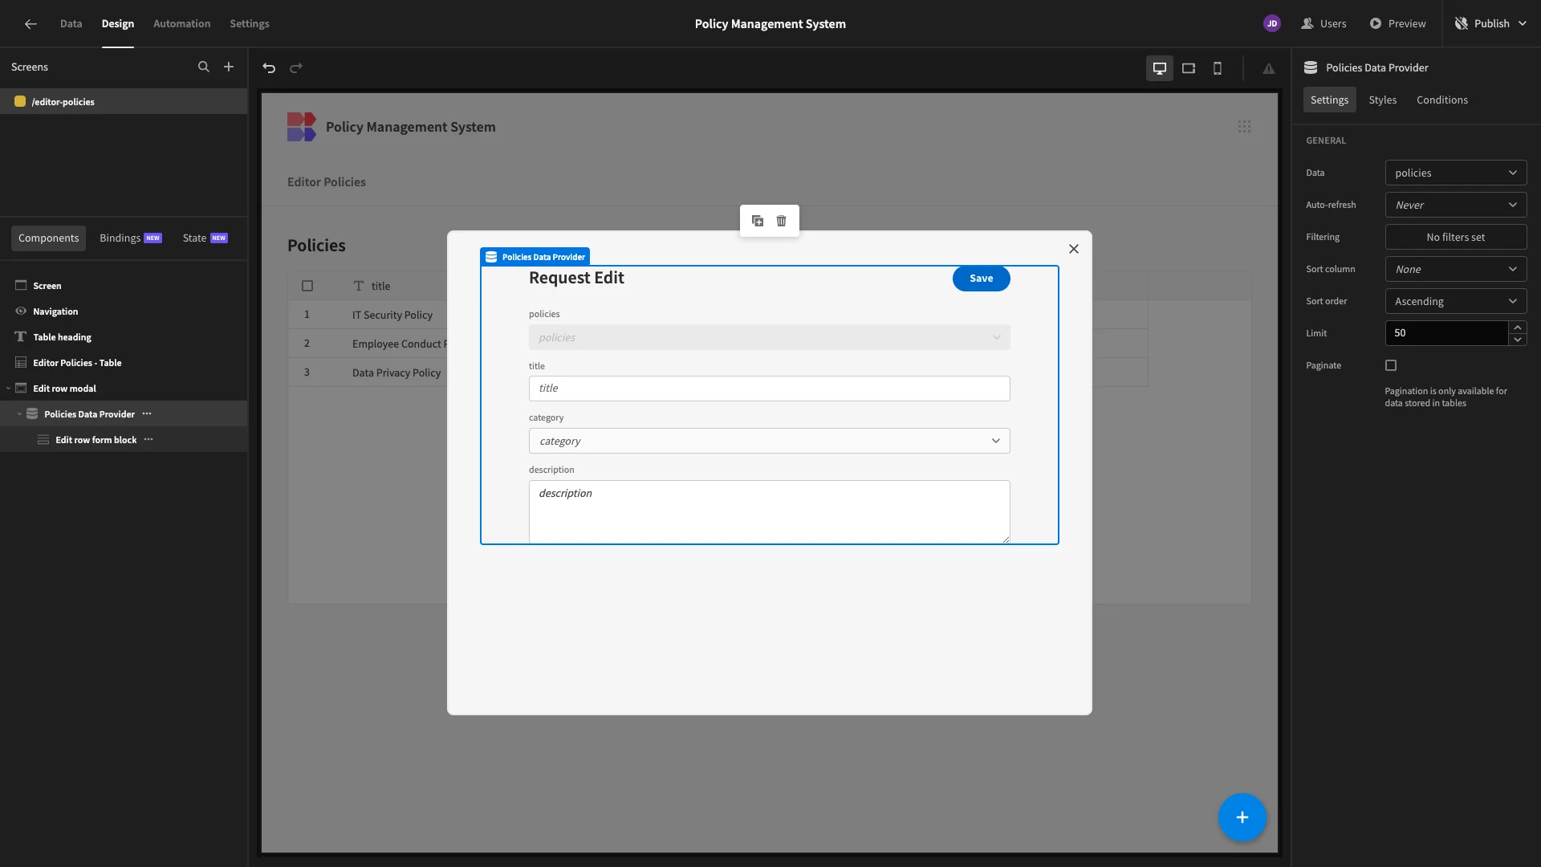This screenshot has width=1541, height=867.
Task: Click the undo arrow icon
Action: click(x=269, y=68)
